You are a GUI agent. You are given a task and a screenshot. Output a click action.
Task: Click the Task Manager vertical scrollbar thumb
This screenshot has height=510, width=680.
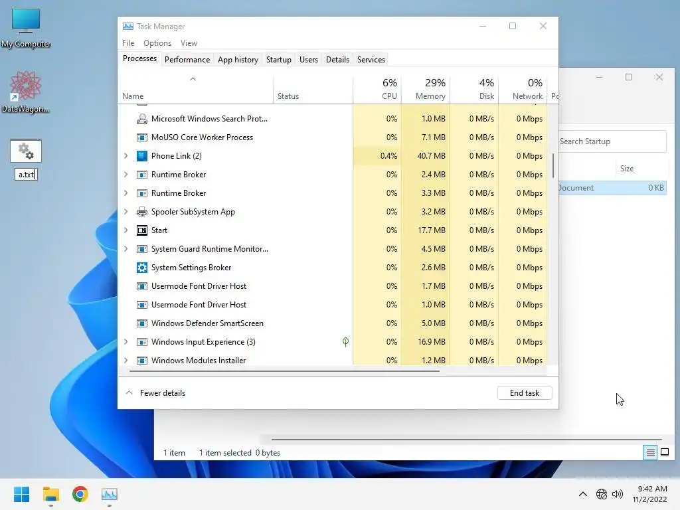tap(553, 165)
